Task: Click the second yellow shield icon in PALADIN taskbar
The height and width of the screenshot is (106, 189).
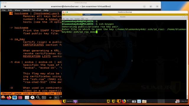Action: [x=113, y=101]
